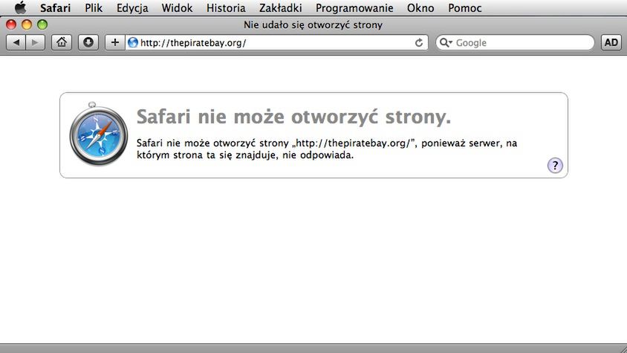The height and width of the screenshot is (353, 627).
Task: Open the Programowanie menu
Action: coord(354,8)
